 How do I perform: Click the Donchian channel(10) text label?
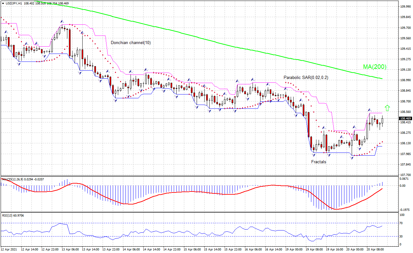tap(130, 42)
